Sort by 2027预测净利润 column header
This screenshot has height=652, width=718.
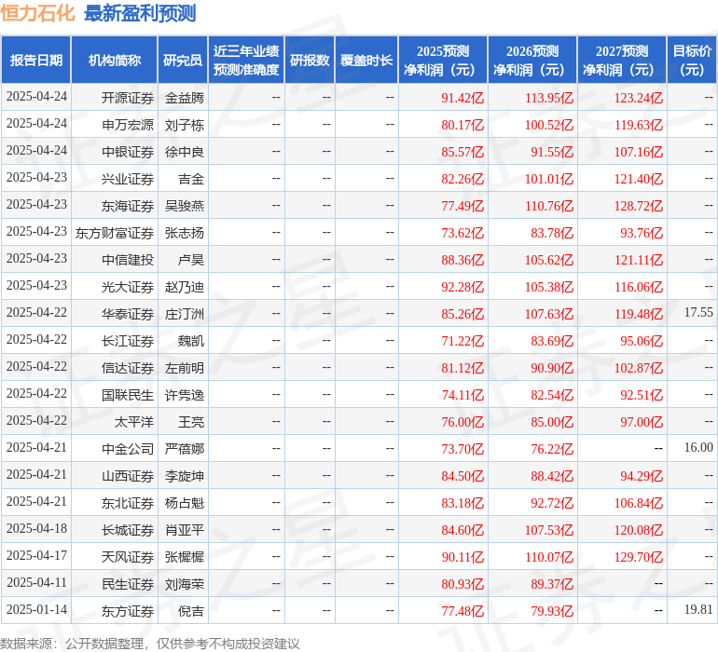click(622, 61)
